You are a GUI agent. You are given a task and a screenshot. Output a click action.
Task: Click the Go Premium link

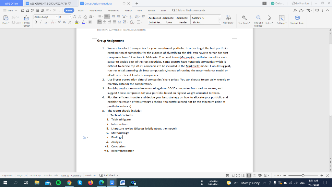(x=301, y=4)
